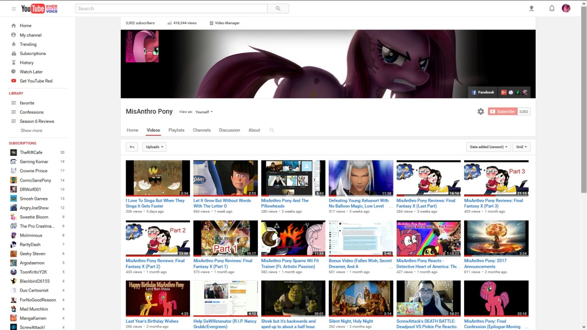Click in the YouTube search field
This screenshot has width=587, height=330.
click(x=171, y=8)
